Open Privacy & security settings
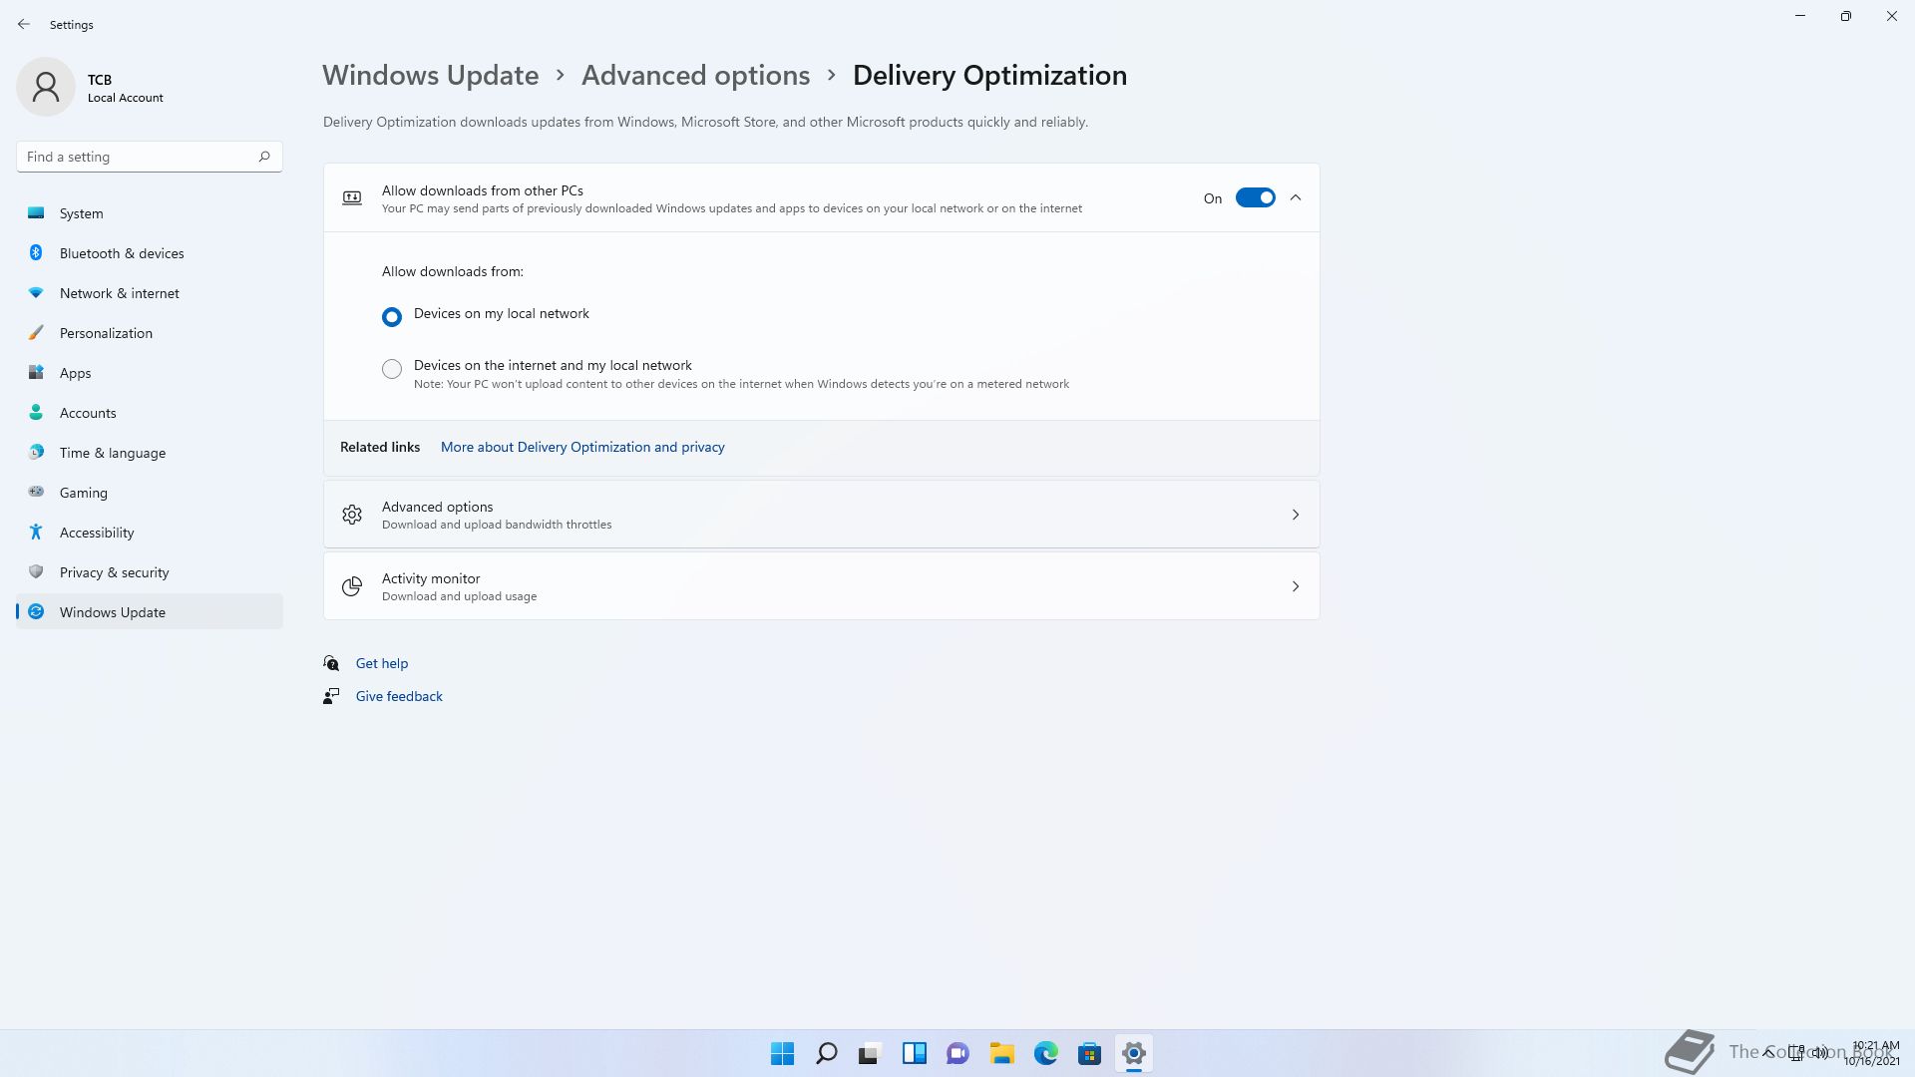Viewport: 1915px width, 1077px height. [x=150, y=572]
